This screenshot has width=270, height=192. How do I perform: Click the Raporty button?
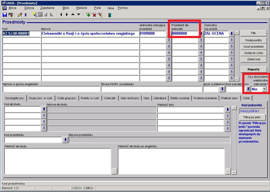[x=253, y=69]
